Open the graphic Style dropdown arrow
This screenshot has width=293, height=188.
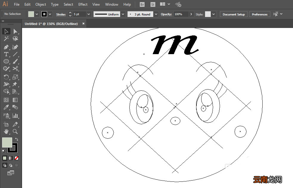click(x=214, y=14)
